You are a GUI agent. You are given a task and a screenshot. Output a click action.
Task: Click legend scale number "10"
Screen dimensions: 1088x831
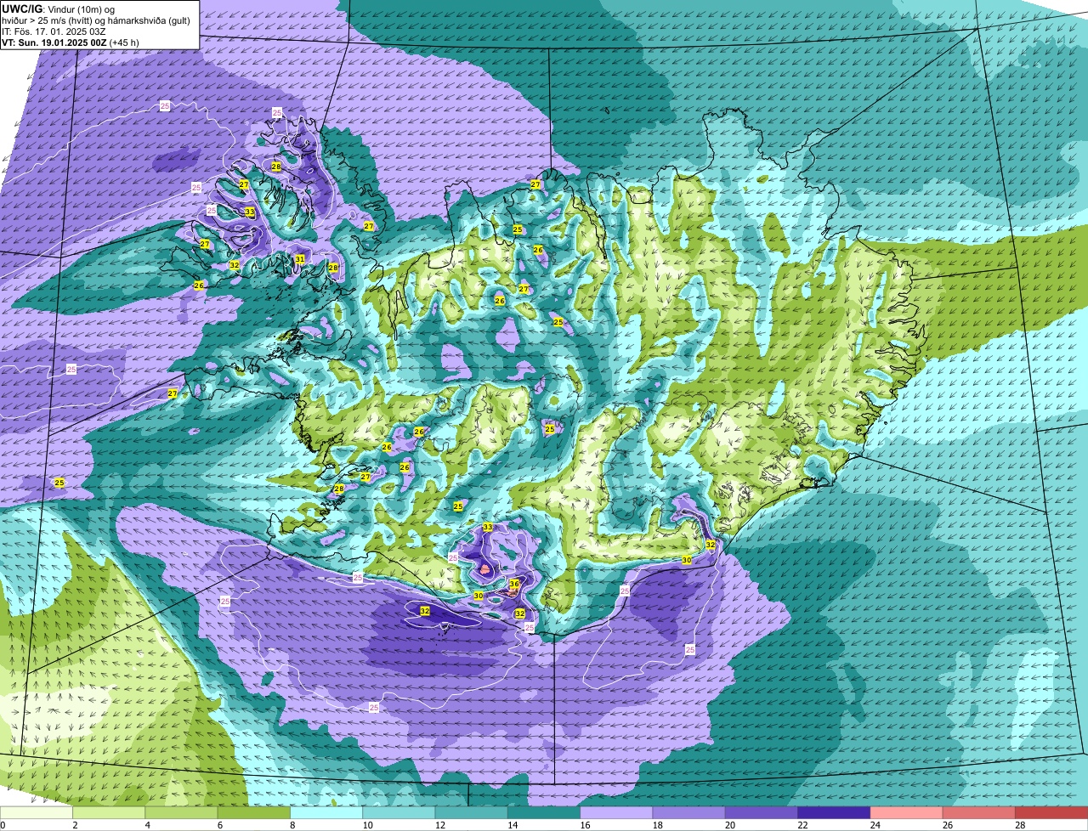click(x=367, y=825)
